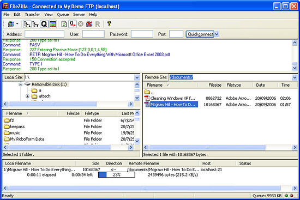Click the Refresh file lists icon
The width and height of the screenshot is (300, 200).
(x=64, y=24)
